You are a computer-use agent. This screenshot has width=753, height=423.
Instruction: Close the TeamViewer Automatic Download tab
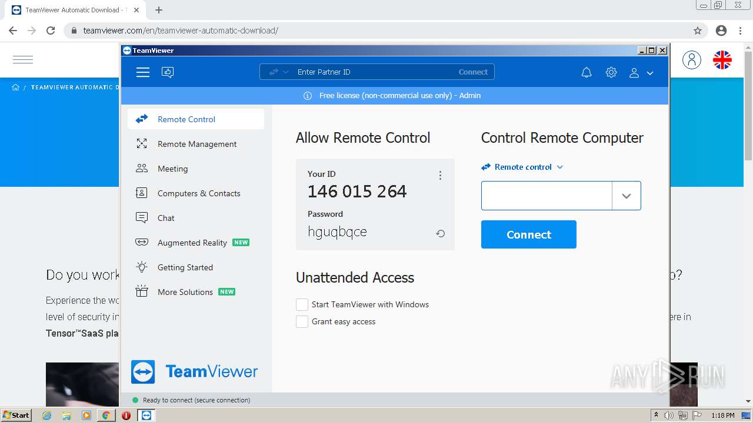136,10
